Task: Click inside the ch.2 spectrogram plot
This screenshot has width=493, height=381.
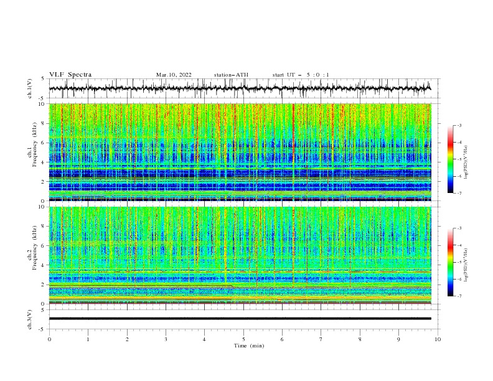Action: pos(240,255)
